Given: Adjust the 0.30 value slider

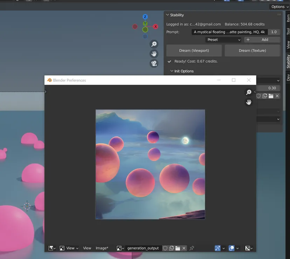Looking at the screenshot, I should (270, 88).
